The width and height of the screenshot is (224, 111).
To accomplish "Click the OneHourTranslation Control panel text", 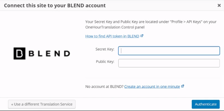I will pos(115,27).
